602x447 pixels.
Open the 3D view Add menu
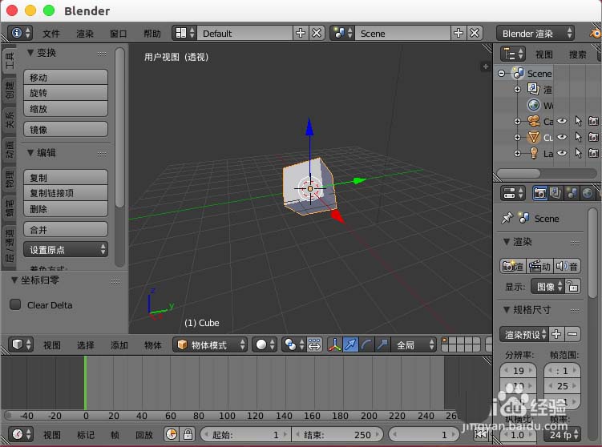[x=119, y=345]
